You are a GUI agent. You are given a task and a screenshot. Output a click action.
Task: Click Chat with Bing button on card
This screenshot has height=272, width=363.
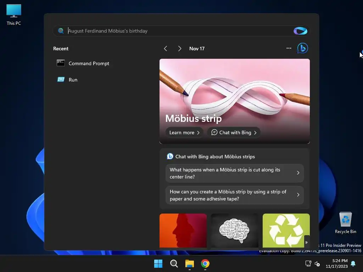(234, 132)
